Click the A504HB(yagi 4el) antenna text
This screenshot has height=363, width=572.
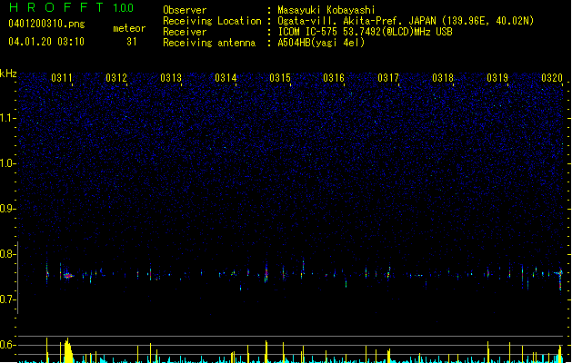tap(321, 43)
